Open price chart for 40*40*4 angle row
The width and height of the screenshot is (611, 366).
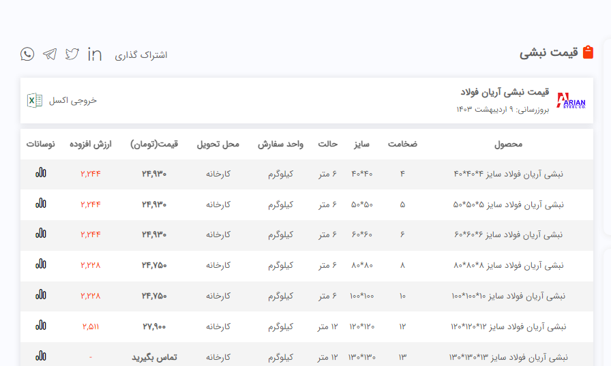[x=41, y=174]
